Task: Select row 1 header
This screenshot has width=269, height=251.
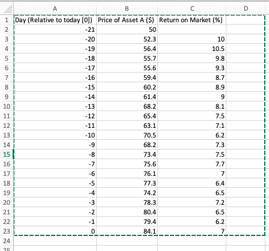Action: pos(7,20)
